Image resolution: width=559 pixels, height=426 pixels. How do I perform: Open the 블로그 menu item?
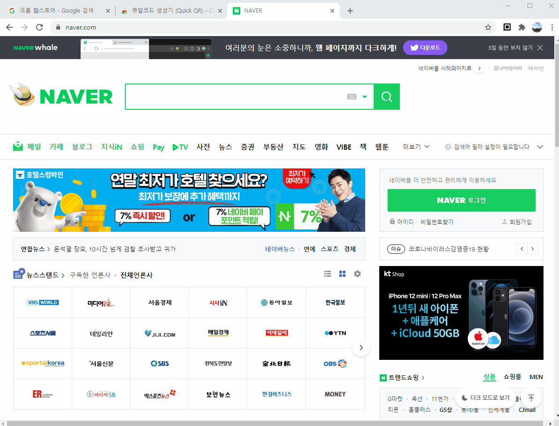[82, 147]
